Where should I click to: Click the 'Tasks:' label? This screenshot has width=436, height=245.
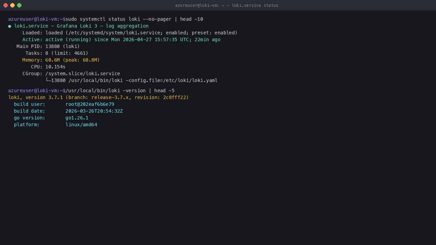[x=34, y=53]
